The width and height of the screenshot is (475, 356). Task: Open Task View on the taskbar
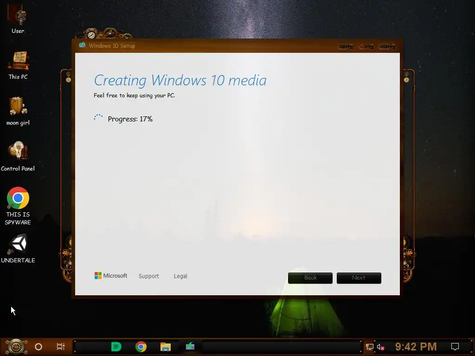[61, 347]
